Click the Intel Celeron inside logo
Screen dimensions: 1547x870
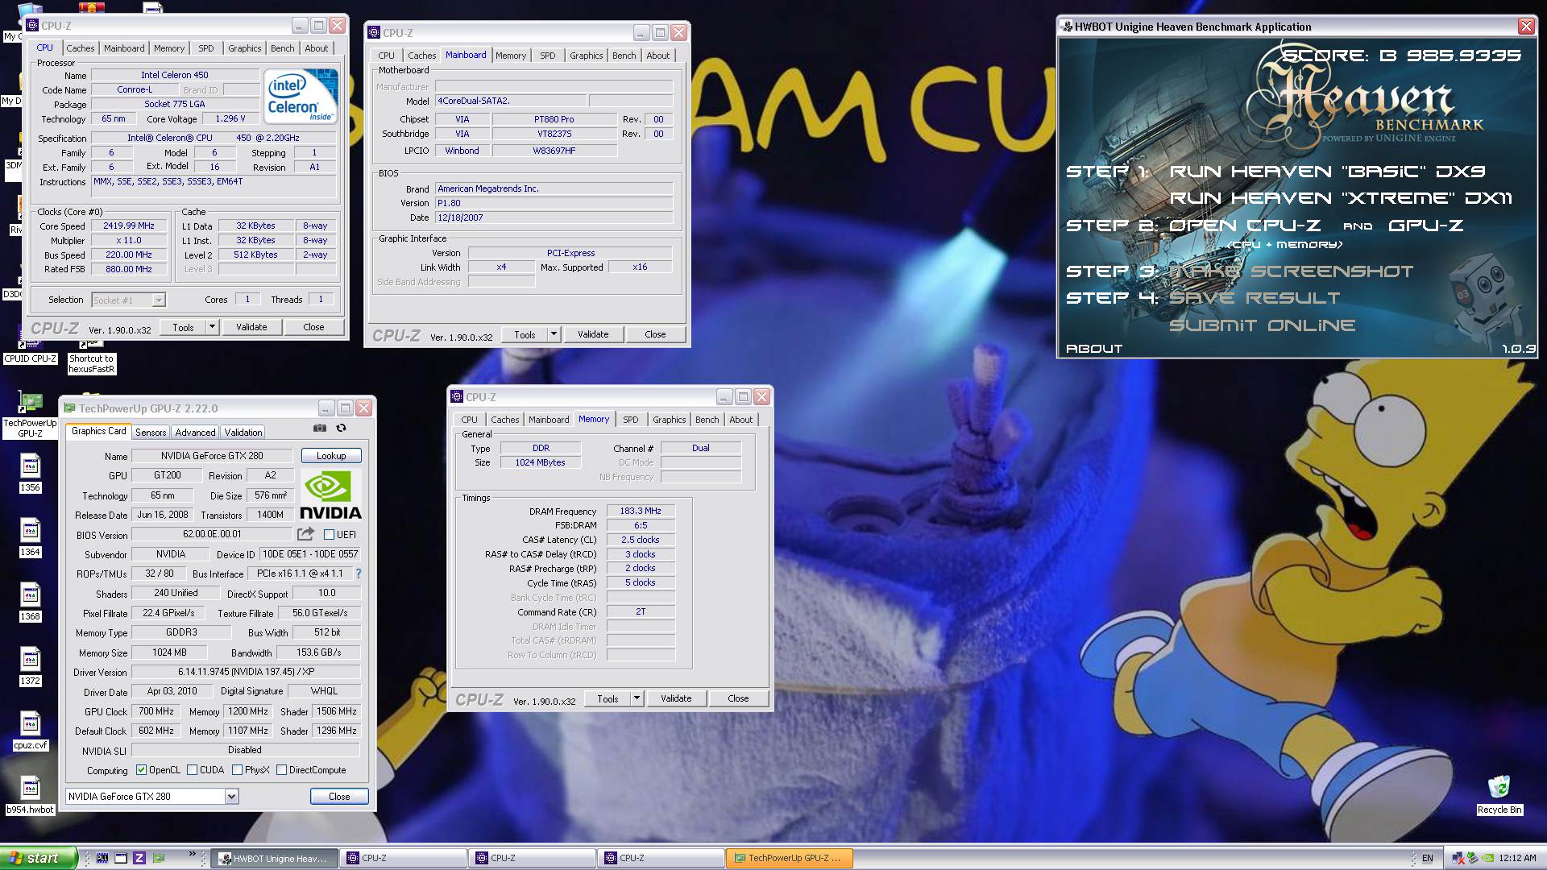coord(301,96)
